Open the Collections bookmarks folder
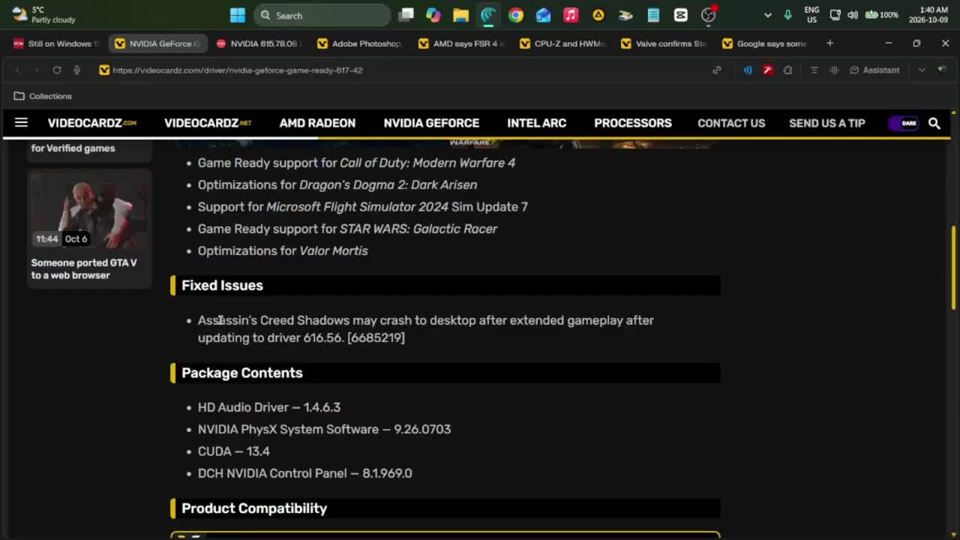This screenshot has width=960, height=540. [43, 96]
